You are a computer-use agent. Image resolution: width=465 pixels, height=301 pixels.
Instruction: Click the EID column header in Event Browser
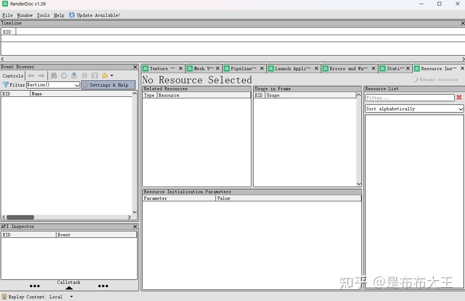pos(16,94)
